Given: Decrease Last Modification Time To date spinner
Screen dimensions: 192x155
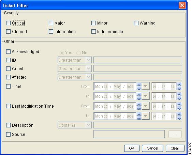Looking at the screenshot, I should [x=139, y=118].
